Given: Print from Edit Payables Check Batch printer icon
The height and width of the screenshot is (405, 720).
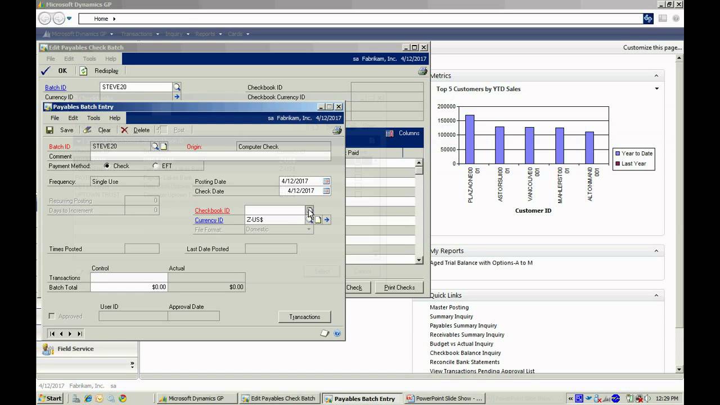Looking at the screenshot, I should coord(422,71).
